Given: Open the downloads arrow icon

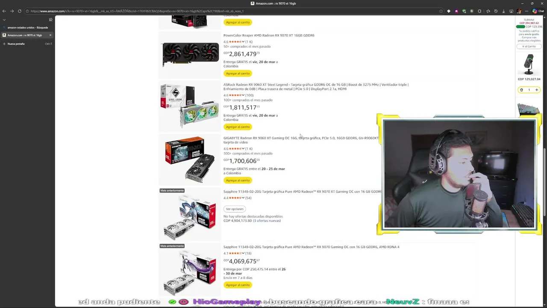Looking at the screenshot, I should click(x=503, y=11).
